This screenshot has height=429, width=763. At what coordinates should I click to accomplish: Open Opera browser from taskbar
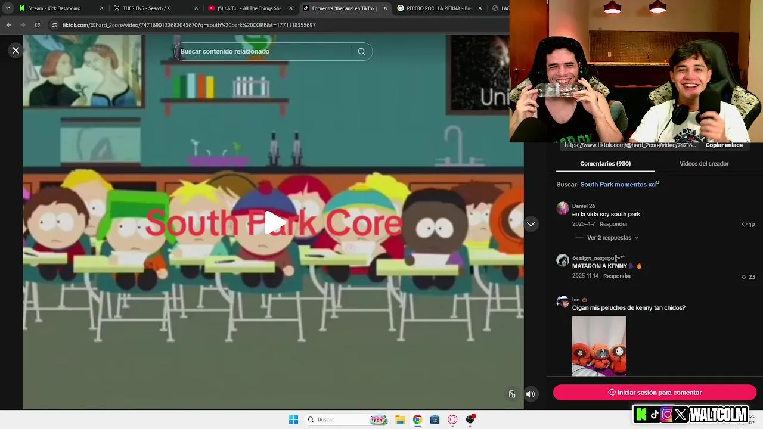coord(452,419)
